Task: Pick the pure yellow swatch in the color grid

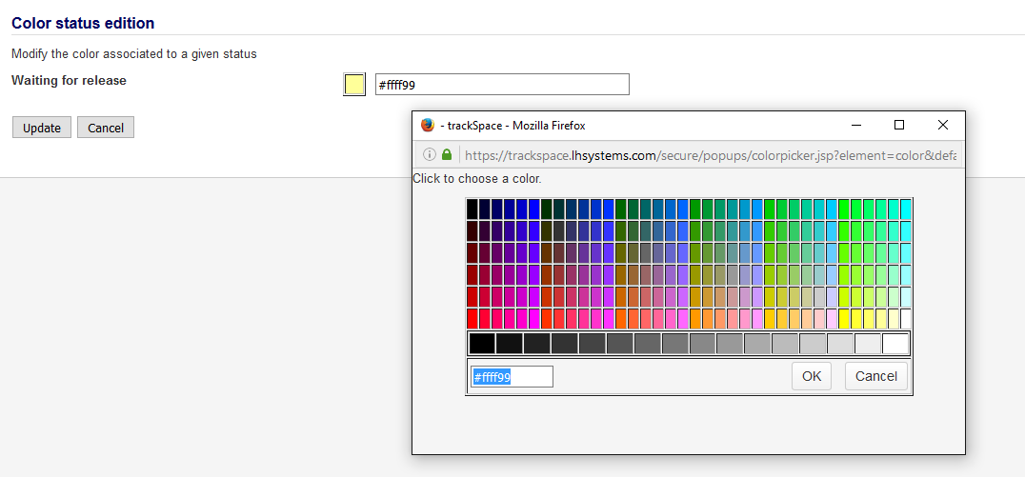Action: coord(844,319)
